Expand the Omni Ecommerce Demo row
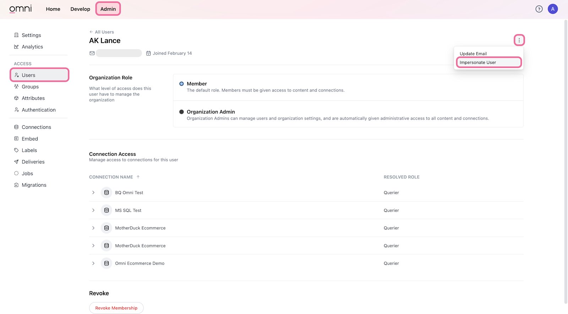 pyautogui.click(x=93, y=263)
